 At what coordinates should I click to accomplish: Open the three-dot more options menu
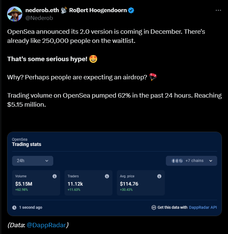218,10
